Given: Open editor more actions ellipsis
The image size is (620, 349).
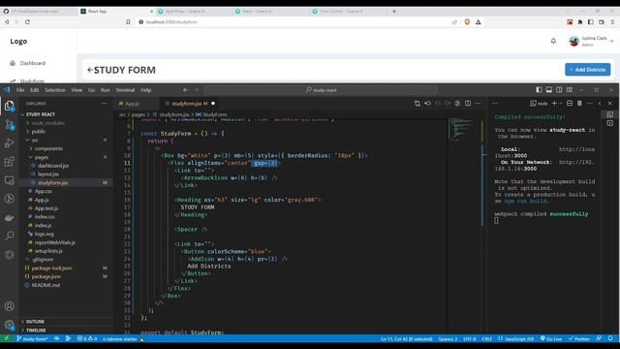Looking at the screenshot, I should pyautogui.click(x=478, y=104).
